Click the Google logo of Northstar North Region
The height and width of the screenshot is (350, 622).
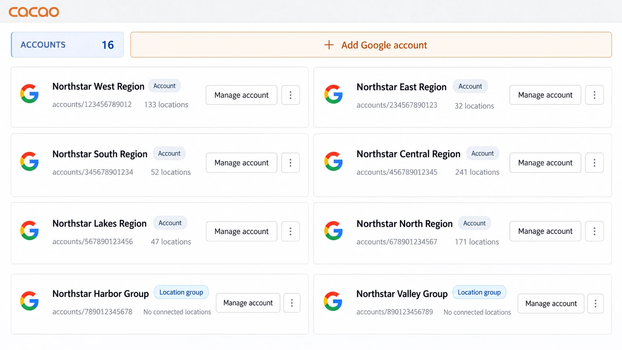tap(333, 231)
